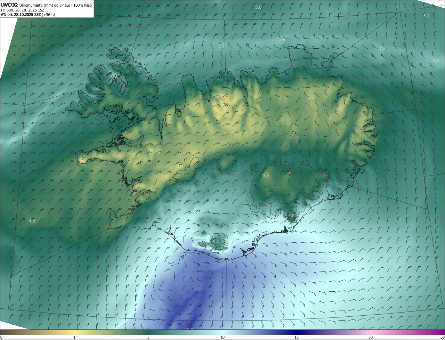Viewport: 445px width, 340px height.
Task: Click the 5 tick label on the color scale
Action: coord(148,337)
